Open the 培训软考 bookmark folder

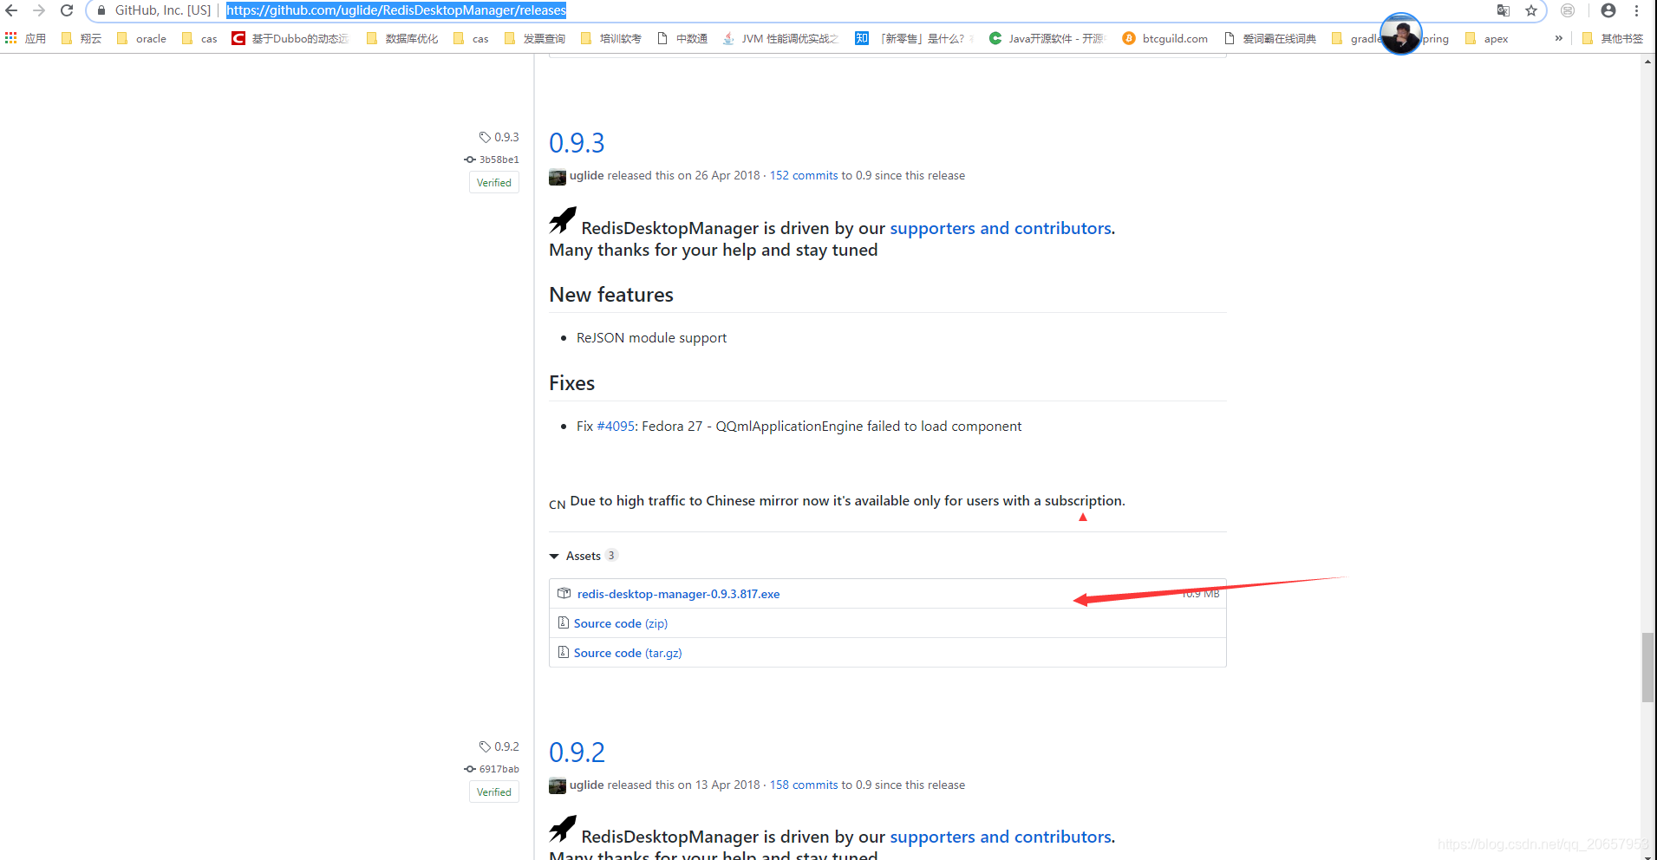tap(610, 38)
